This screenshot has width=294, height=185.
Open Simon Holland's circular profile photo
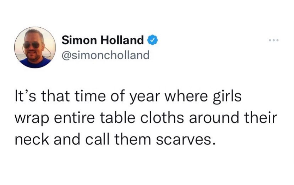[x=35, y=47]
